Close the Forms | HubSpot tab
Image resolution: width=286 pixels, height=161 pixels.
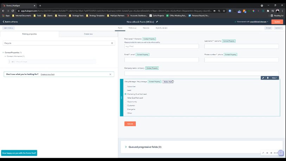(x=34, y=6)
